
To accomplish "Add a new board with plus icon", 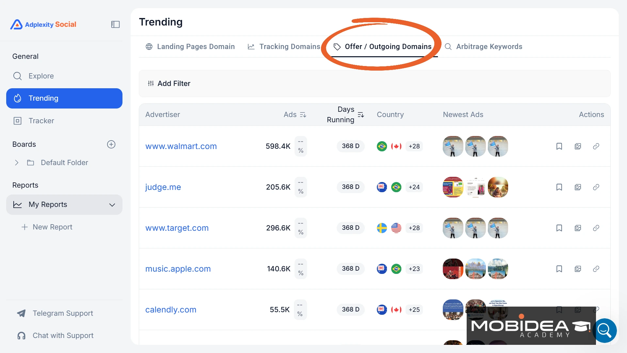I will point(111,144).
